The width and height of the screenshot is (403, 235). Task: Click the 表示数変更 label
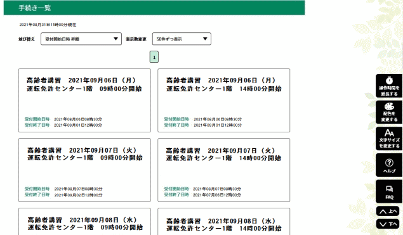[x=136, y=39]
